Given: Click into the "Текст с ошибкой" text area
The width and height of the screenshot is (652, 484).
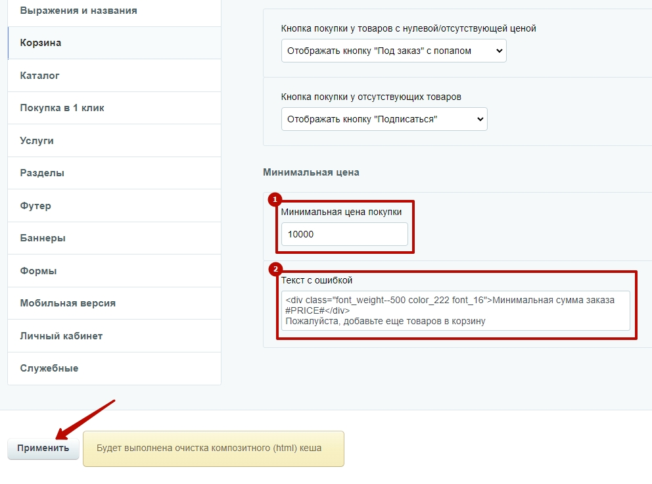Looking at the screenshot, I should 455,310.
